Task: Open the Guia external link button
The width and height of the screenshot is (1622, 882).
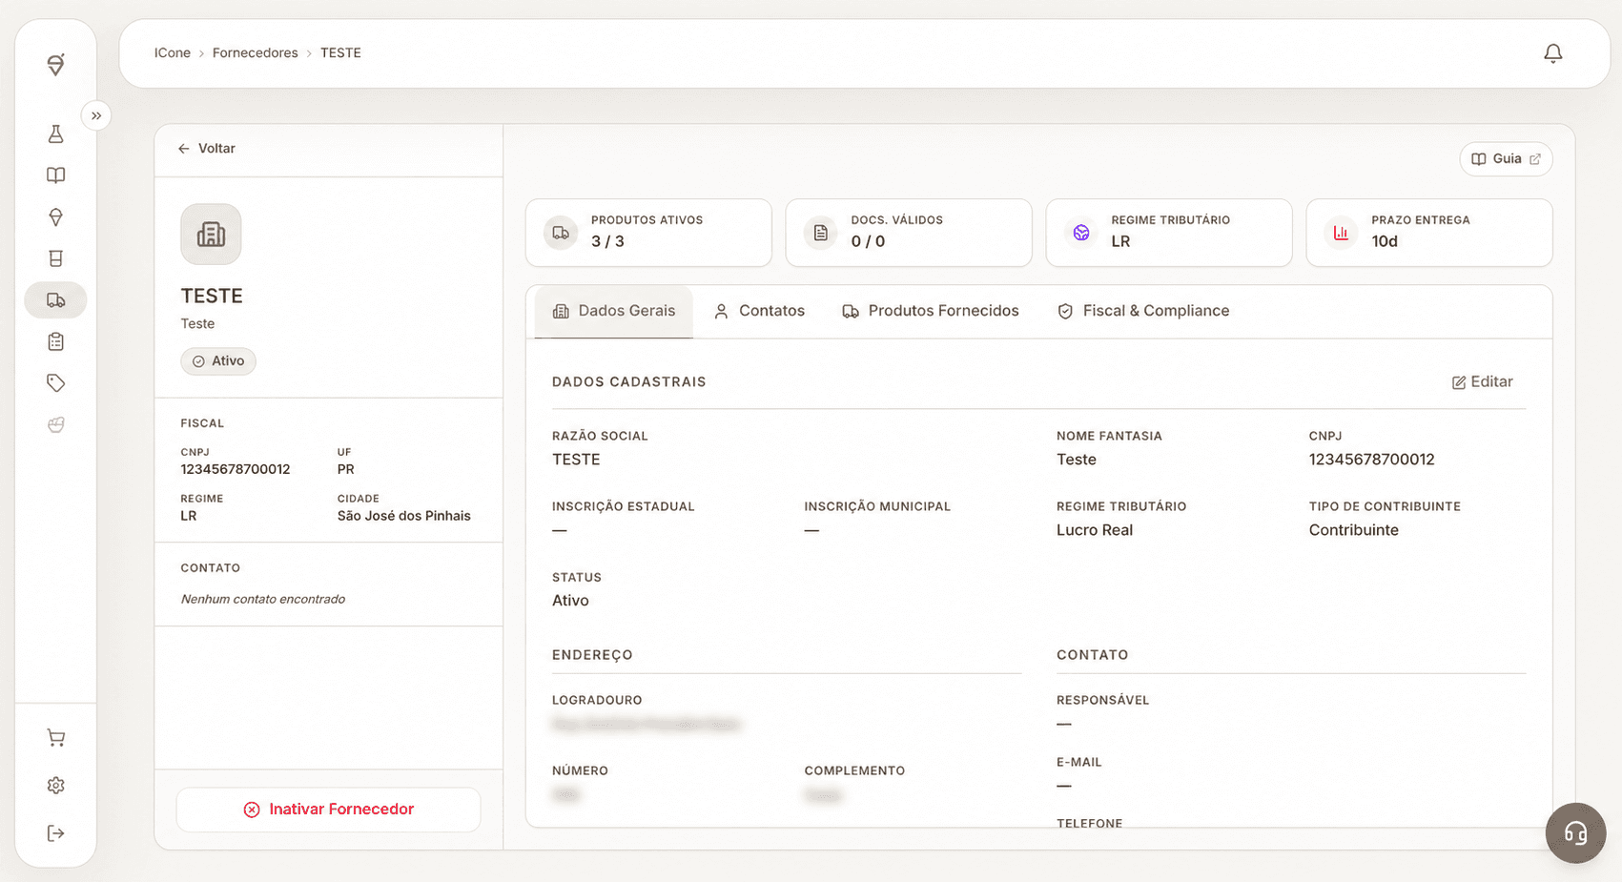Action: [1507, 159]
